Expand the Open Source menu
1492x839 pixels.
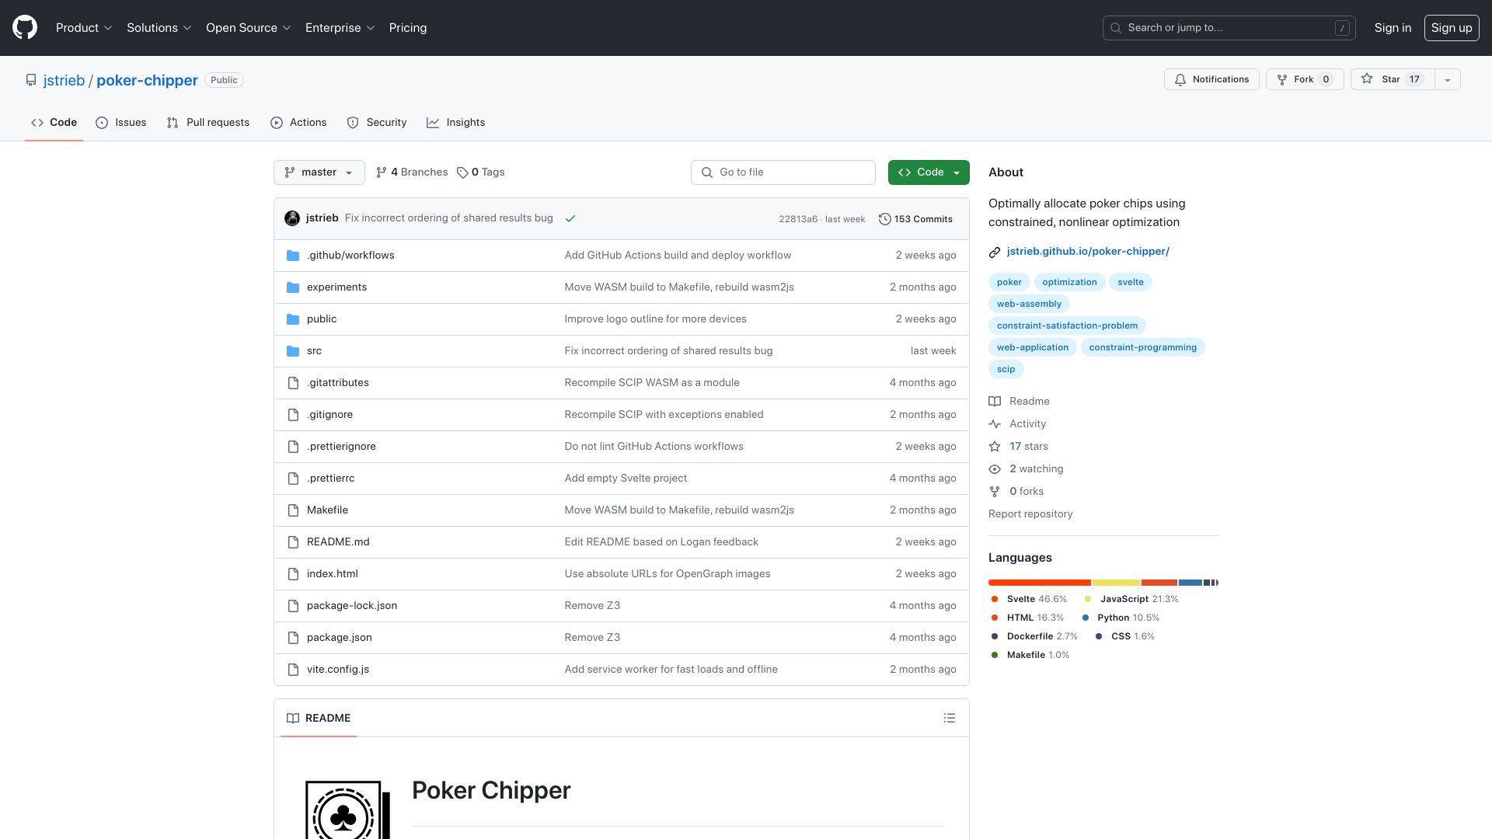[x=249, y=28]
